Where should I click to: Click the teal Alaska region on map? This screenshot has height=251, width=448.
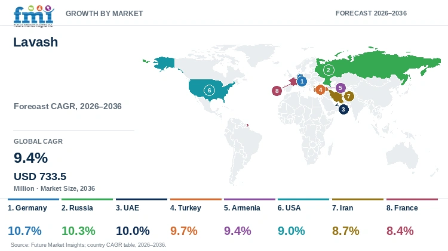165,63
